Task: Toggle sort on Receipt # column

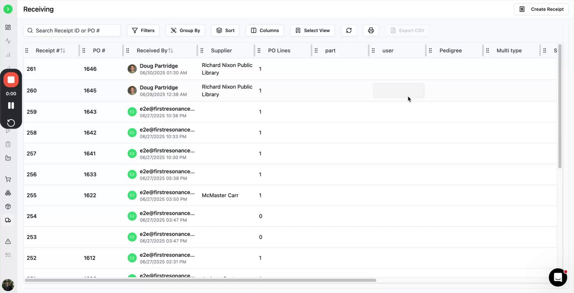Action: click(x=63, y=50)
